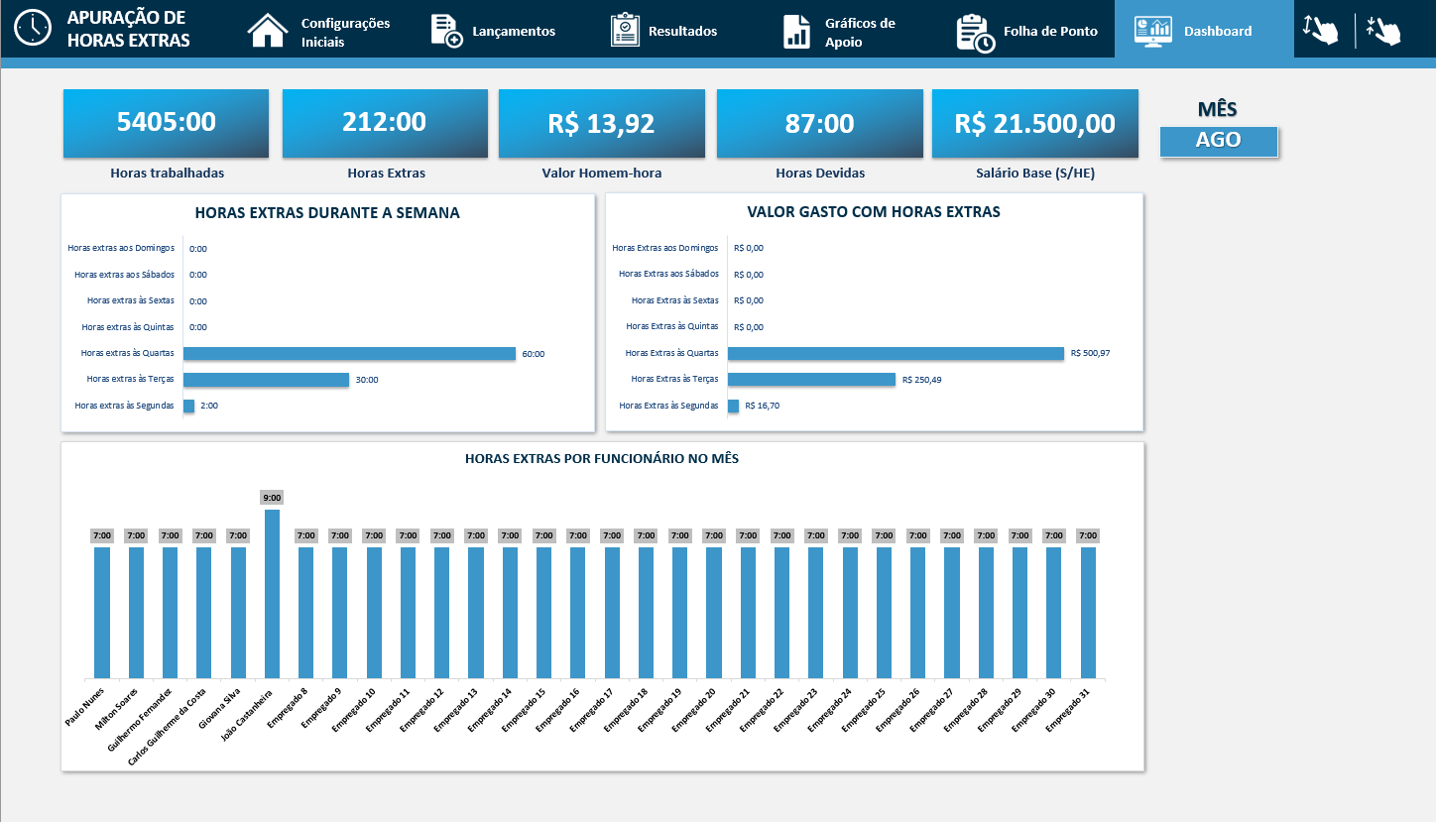Image resolution: width=1436 pixels, height=822 pixels.
Task: Click the expand hand-gesture icon
Action: point(1321,30)
